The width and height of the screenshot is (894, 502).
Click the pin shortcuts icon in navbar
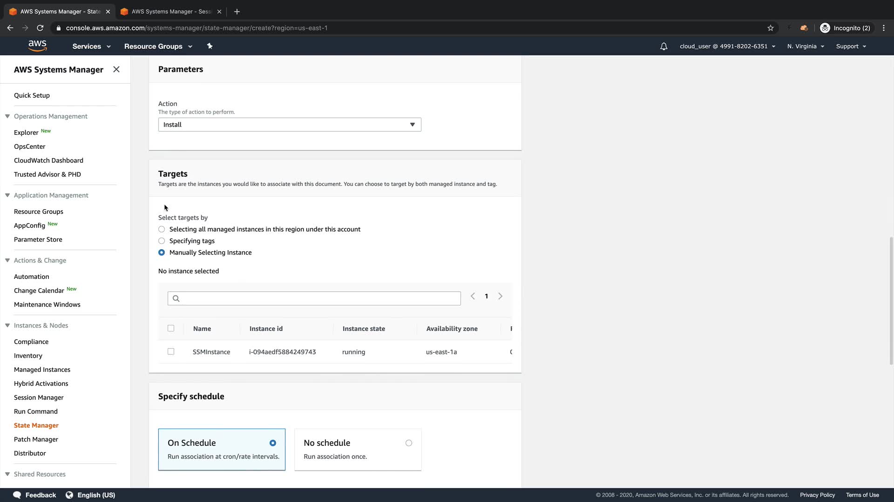pyautogui.click(x=210, y=46)
